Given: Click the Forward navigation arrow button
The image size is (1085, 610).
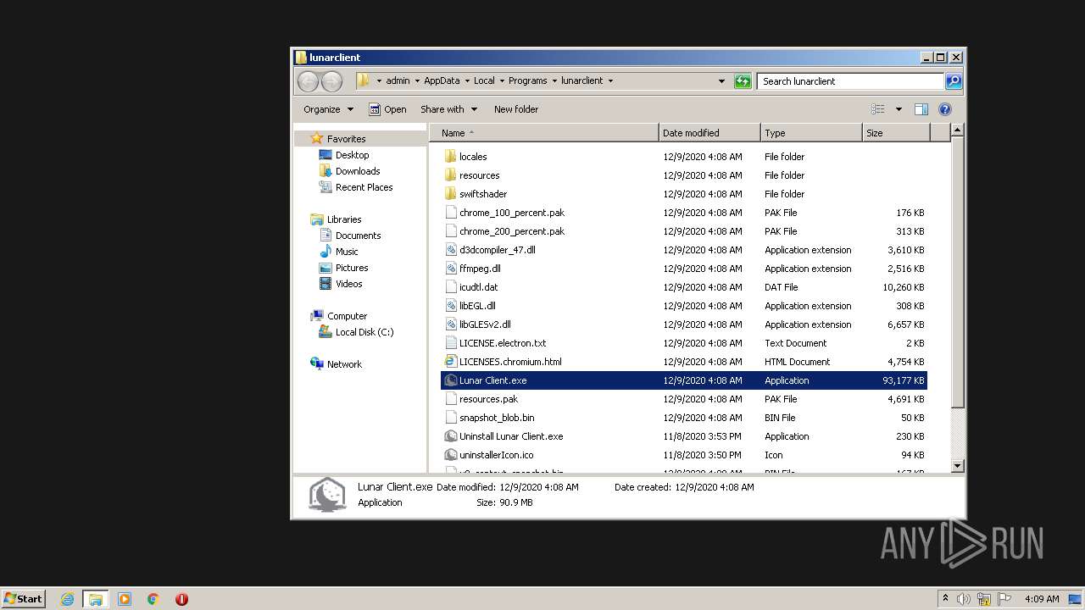Looking at the screenshot, I should 331,81.
